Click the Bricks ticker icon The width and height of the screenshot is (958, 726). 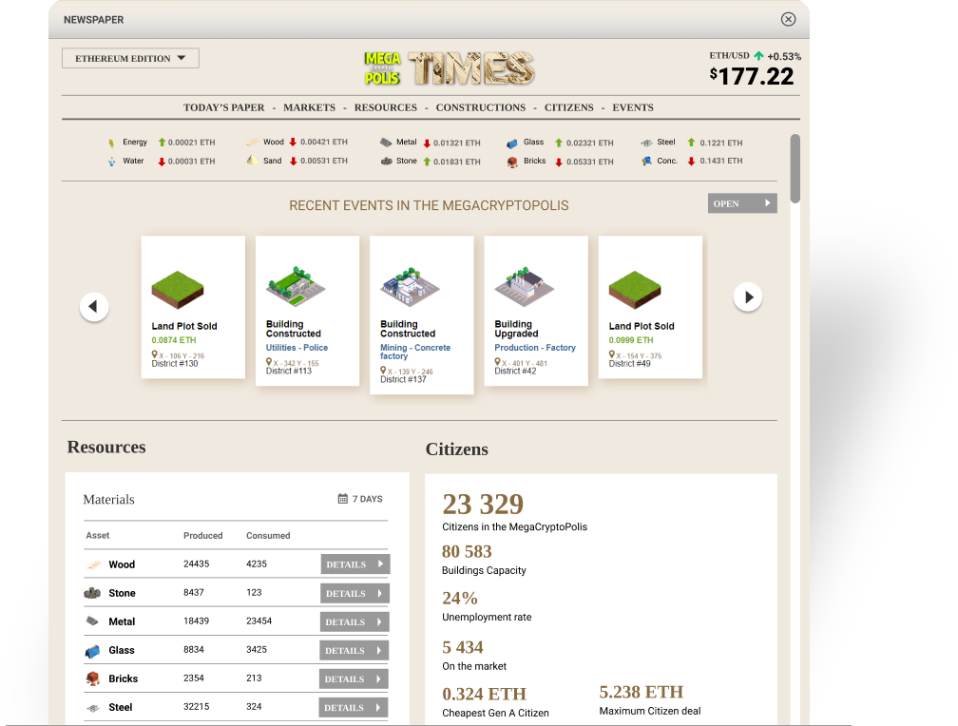(x=512, y=162)
